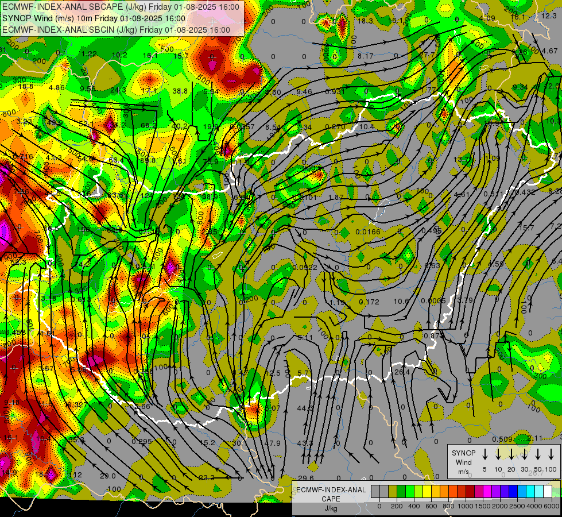Image resolution: width=562 pixels, height=517 pixels.
Task: Click the 0.931 station value
Action: point(335,91)
